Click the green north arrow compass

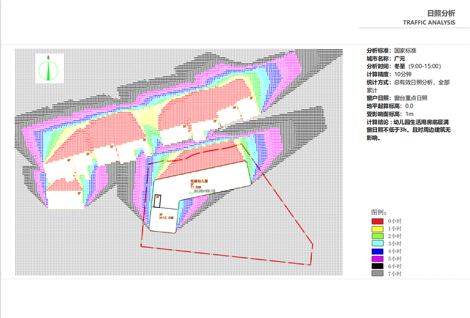tap(49, 68)
